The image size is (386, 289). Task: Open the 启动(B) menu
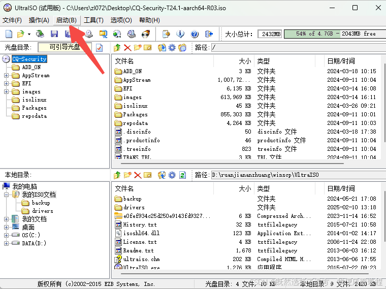(x=67, y=20)
